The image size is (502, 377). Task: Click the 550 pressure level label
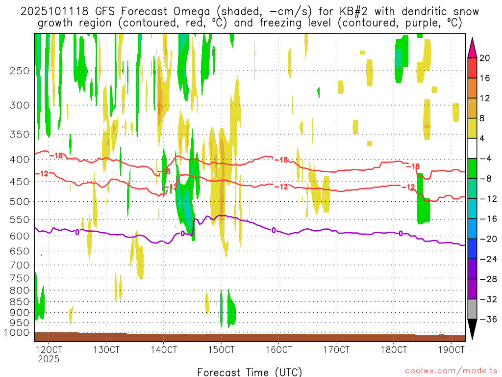coord(20,219)
